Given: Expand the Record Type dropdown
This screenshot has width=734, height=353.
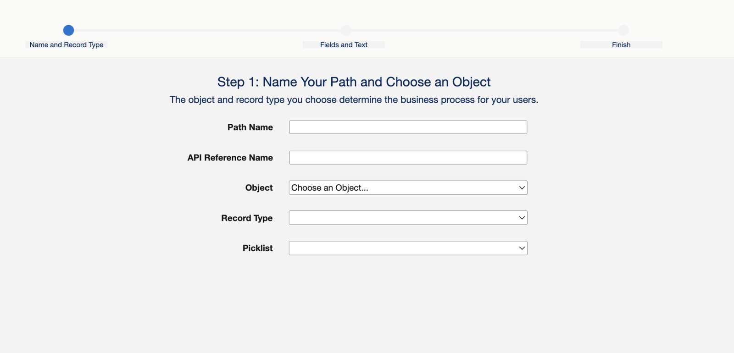Looking at the screenshot, I should coord(408,218).
